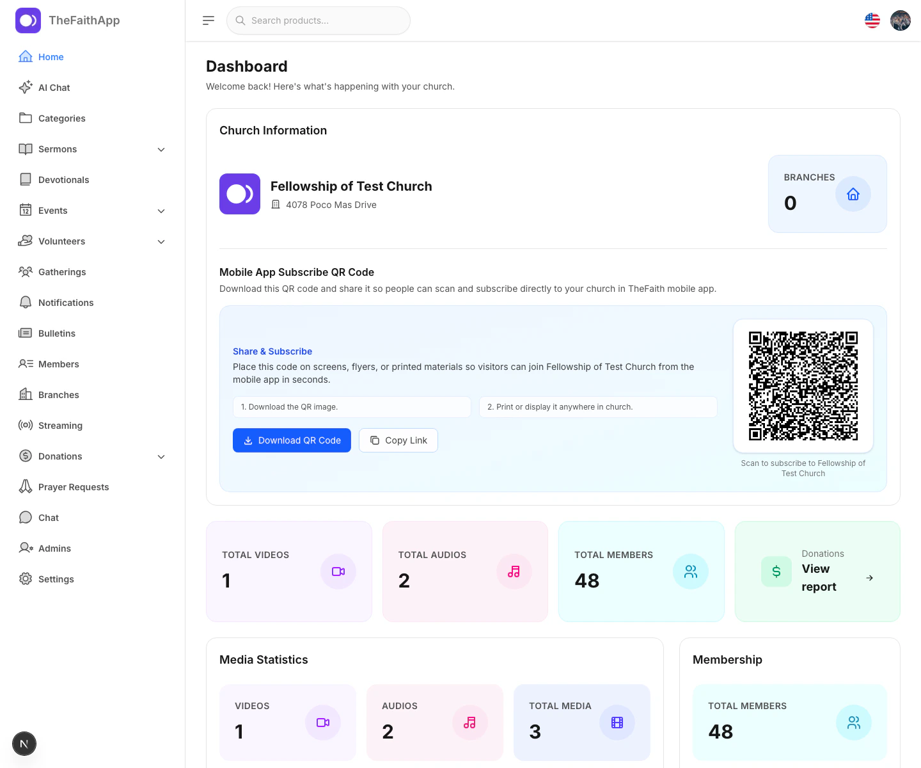Click the Volunteers hand-heart icon
The height and width of the screenshot is (768, 921).
pyautogui.click(x=26, y=241)
